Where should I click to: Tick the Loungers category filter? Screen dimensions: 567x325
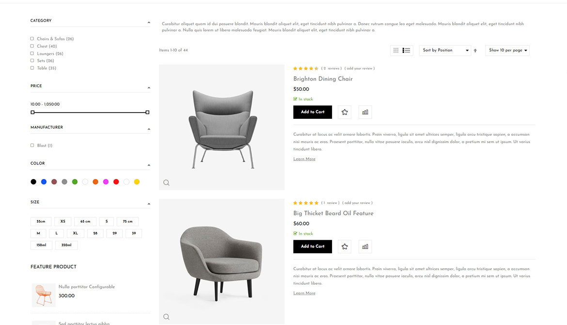32,53
